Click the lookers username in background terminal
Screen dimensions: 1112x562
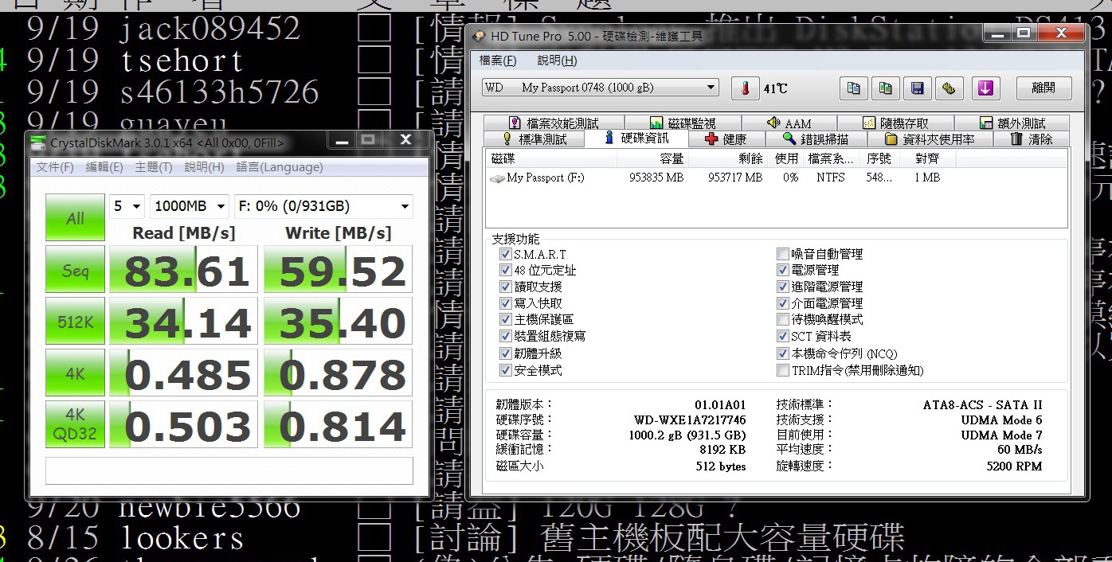(182, 538)
